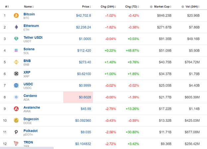Click Solana 7D change +48.87%
This screenshot has height=149, width=207.
132,50
